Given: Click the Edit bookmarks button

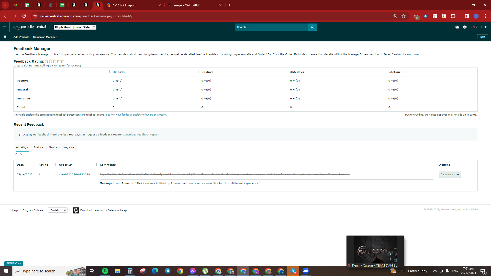Looking at the screenshot, I should (x=483, y=37).
